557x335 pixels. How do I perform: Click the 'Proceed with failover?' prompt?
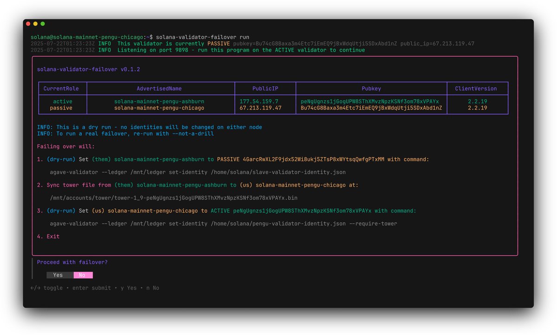click(72, 263)
